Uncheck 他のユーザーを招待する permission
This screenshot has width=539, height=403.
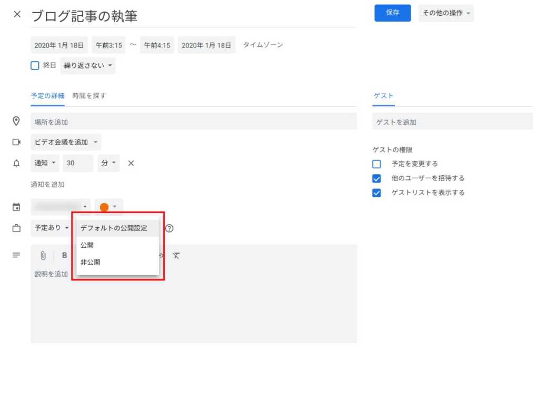[x=377, y=178]
